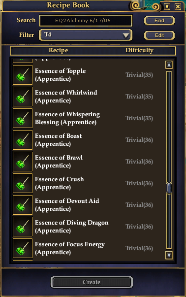Select the Essence of Devout Aid icon
The height and width of the screenshot is (297, 186).
point(23,205)
